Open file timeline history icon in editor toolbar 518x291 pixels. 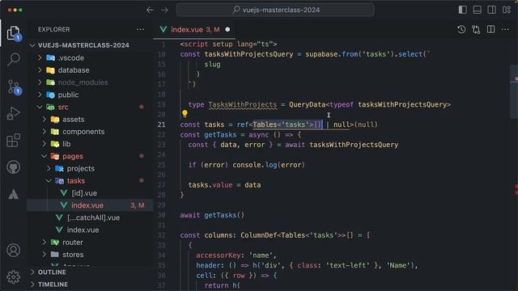461,30
